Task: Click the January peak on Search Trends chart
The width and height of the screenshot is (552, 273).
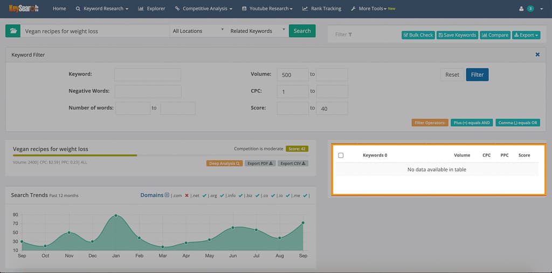Action: 116,216
